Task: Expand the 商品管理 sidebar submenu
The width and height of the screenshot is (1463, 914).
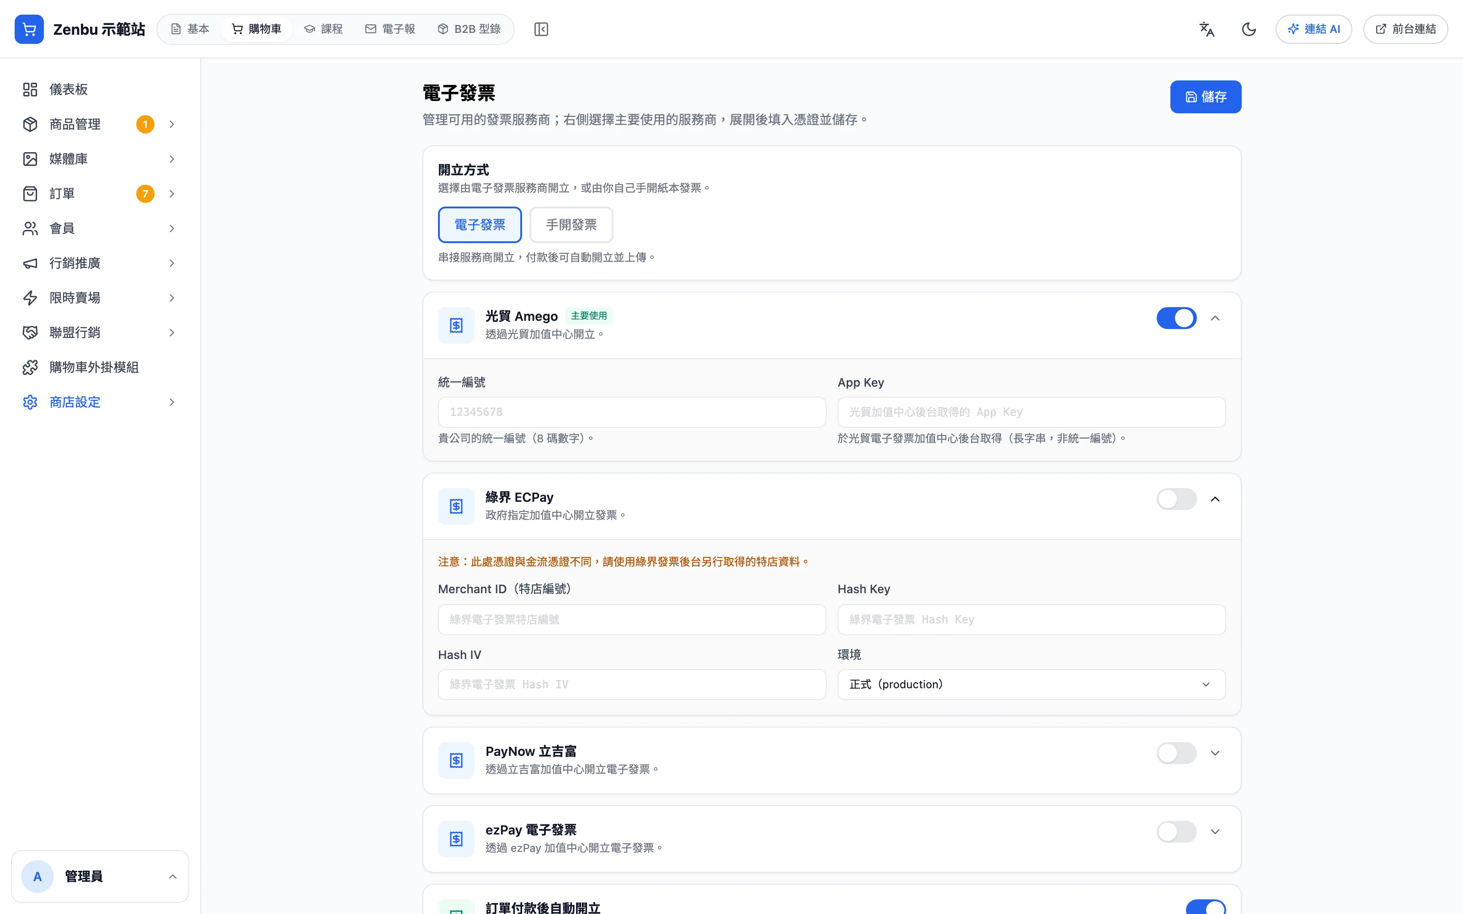Action: coord(172,124)
